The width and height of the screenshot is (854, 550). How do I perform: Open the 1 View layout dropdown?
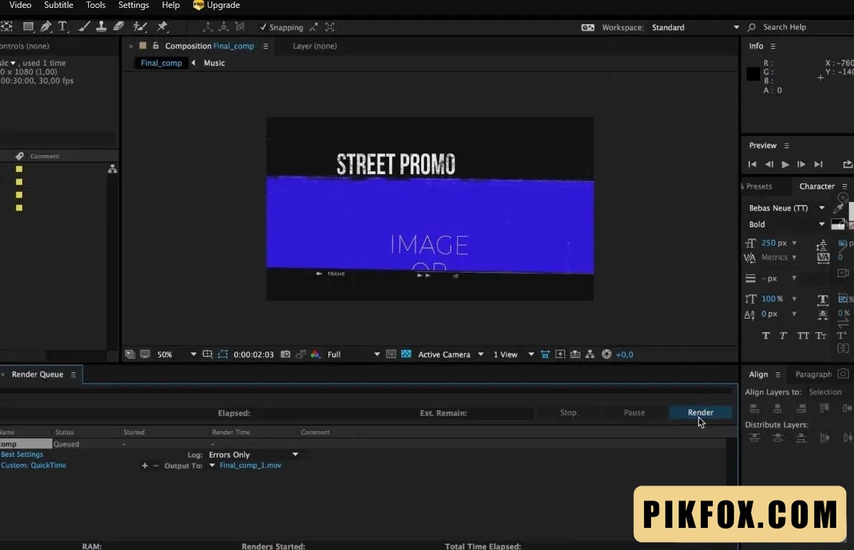point(514,354)
